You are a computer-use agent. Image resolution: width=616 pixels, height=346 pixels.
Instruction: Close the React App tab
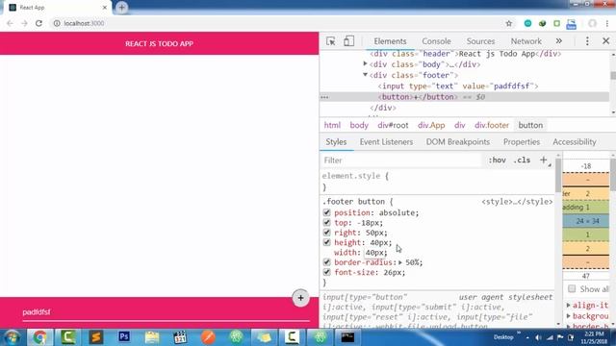105,8
